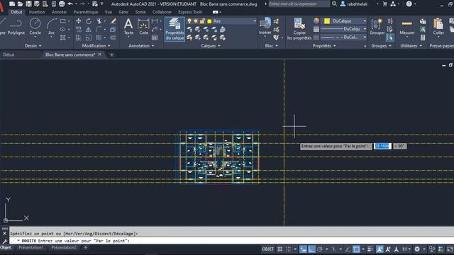The width and height of the screenshot is (454, 255).
Task: Open new drawing tab with plus button
Action: click(x=112, y=55)
